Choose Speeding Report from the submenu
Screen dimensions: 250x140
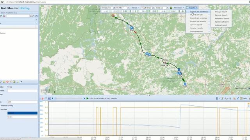point(221,22)
